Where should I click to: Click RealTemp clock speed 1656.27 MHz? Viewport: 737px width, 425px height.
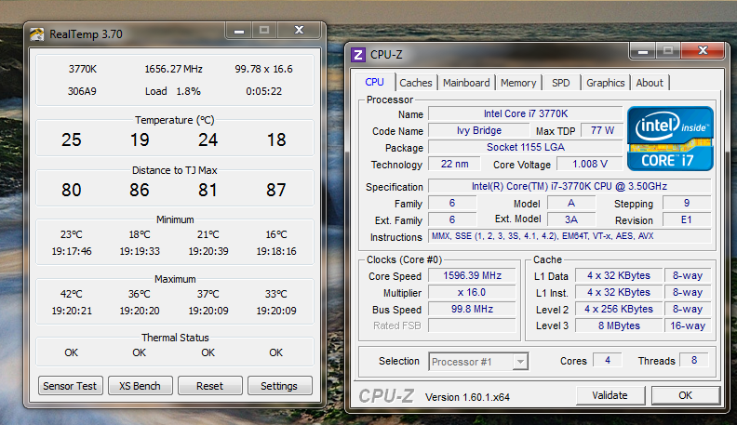(x=173, y=69)
